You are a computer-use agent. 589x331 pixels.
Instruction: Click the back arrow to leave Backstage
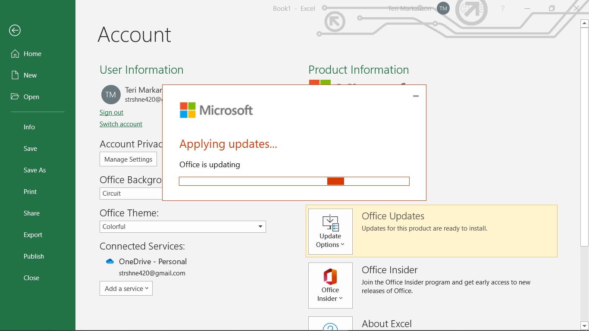pyautogui.click(x=15, y=30)
